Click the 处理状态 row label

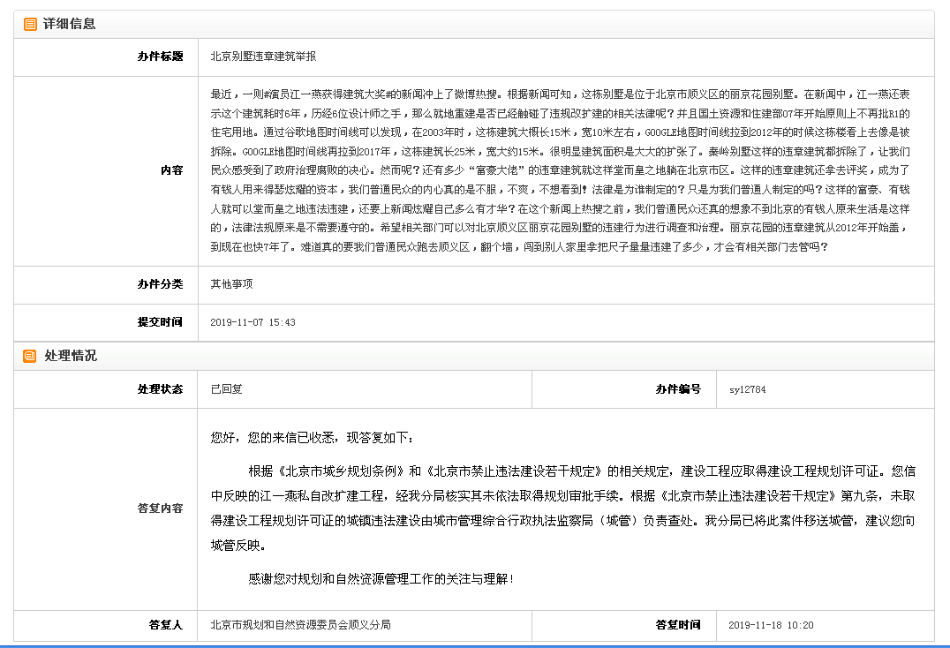coord(160,389)
